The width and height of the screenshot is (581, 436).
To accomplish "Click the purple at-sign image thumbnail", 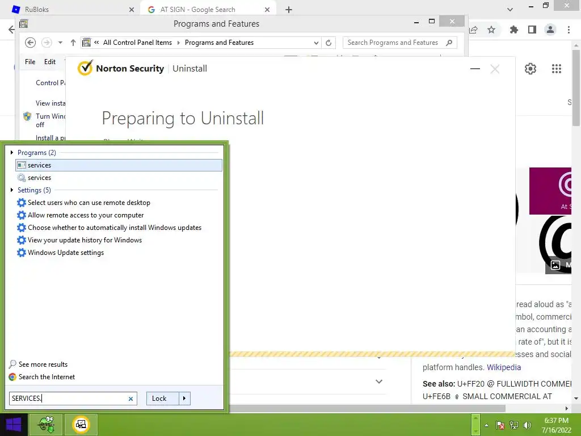I will [550, 191].
